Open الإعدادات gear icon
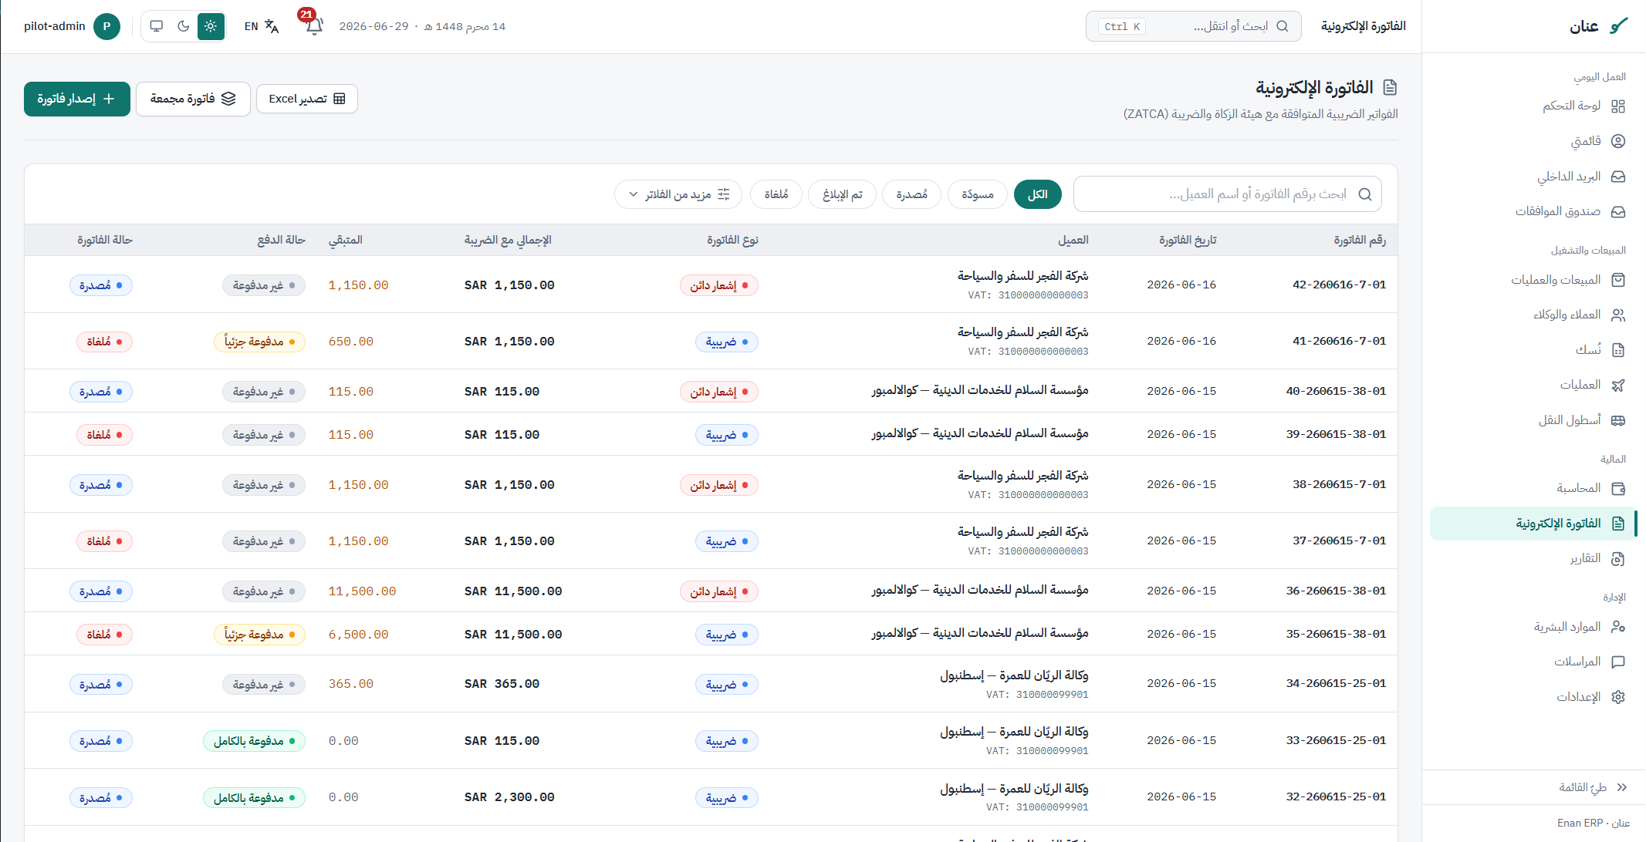The image size is (1646, 842). pos(1618,697)
